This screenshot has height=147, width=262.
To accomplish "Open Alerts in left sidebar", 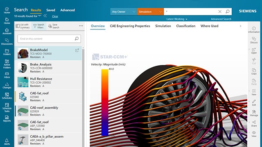I will coord(7,142).
